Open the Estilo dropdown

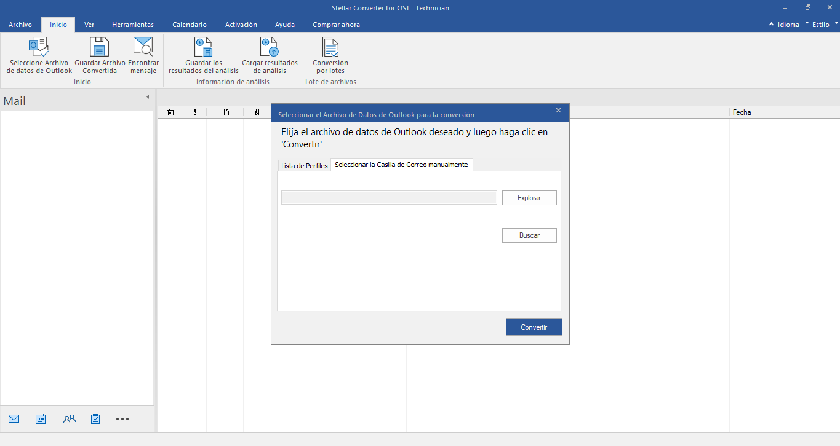pos(822,25)
